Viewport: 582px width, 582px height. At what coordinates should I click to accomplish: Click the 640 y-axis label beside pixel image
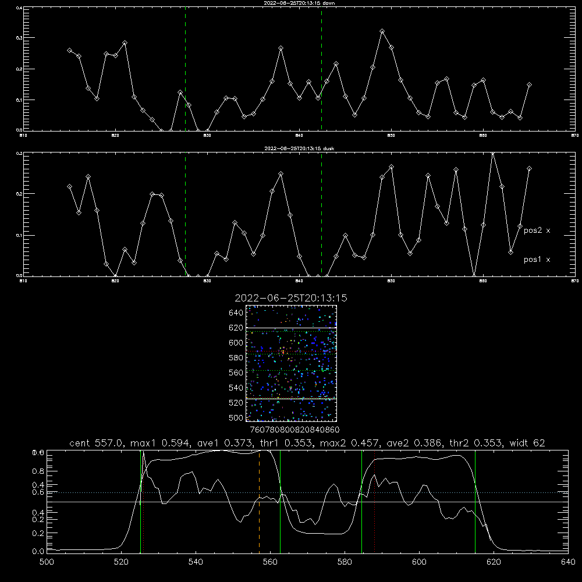pyautogui.click(x=236, y=313)
